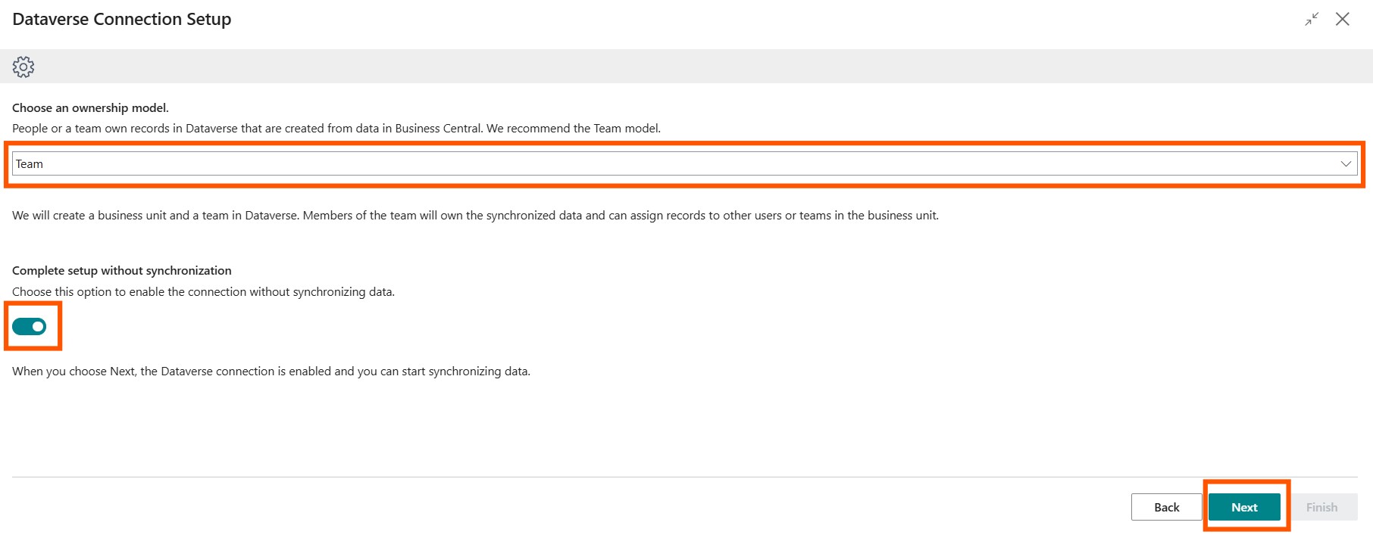1373x541 pixels.
Task: Click the 'Complete setup without synchronization' heading
Action: 122,270
